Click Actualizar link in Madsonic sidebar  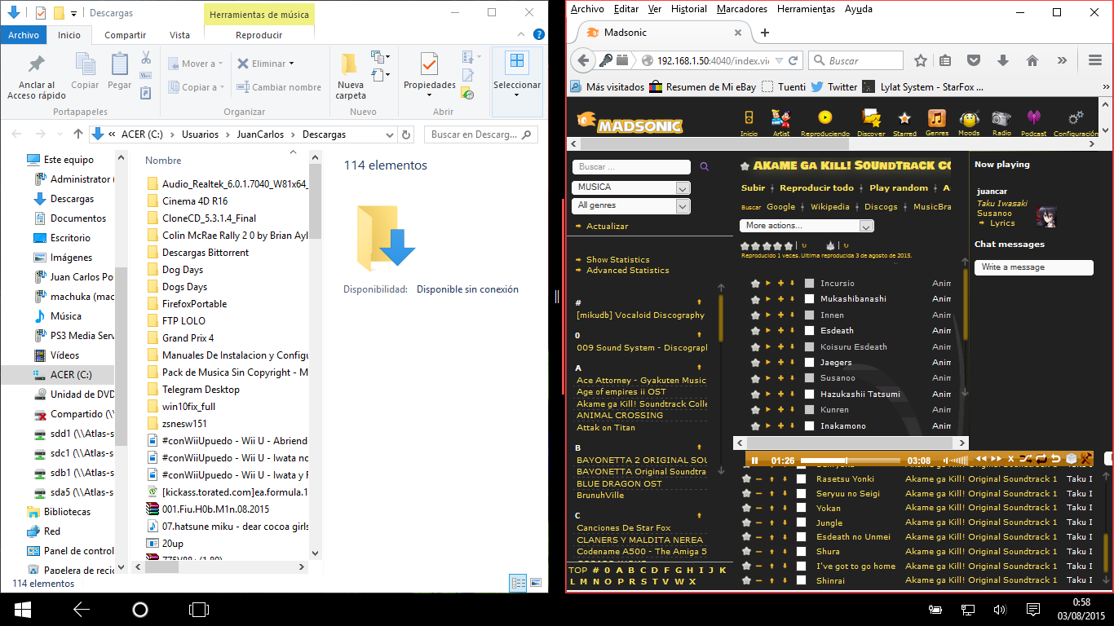(608, 226)
